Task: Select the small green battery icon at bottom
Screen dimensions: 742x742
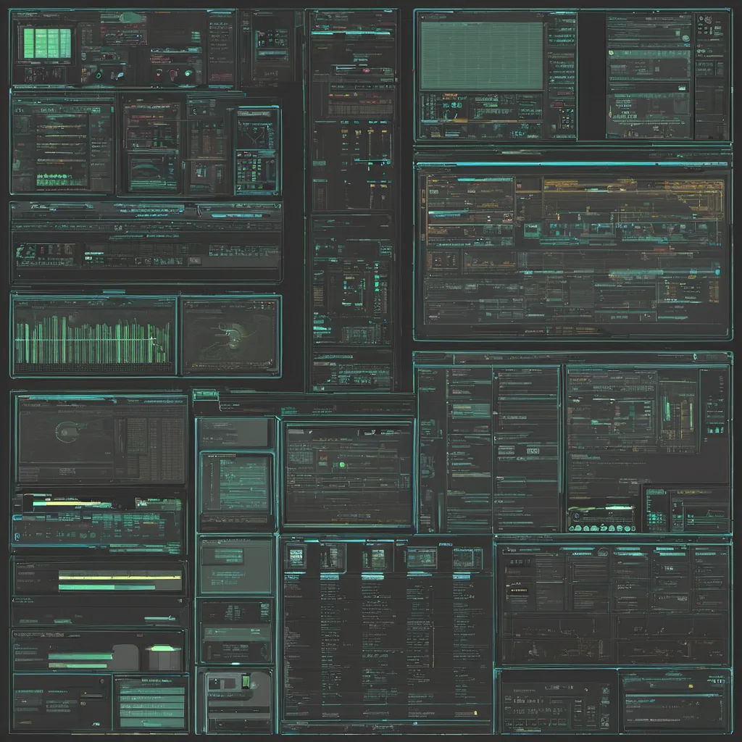Action: 246,682
